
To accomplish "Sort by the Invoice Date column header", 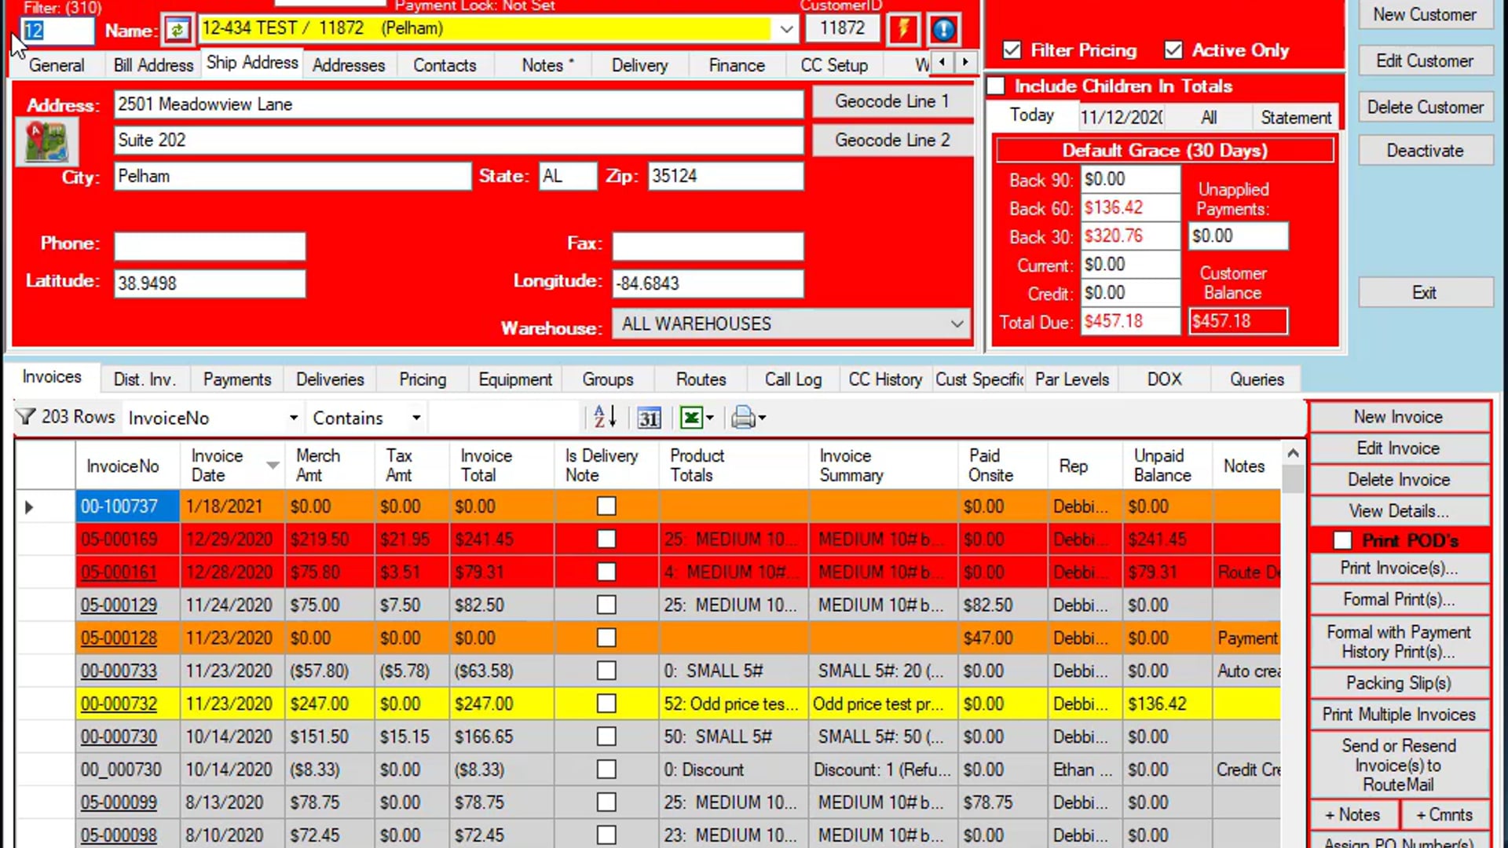I will [x=234, y=466].
